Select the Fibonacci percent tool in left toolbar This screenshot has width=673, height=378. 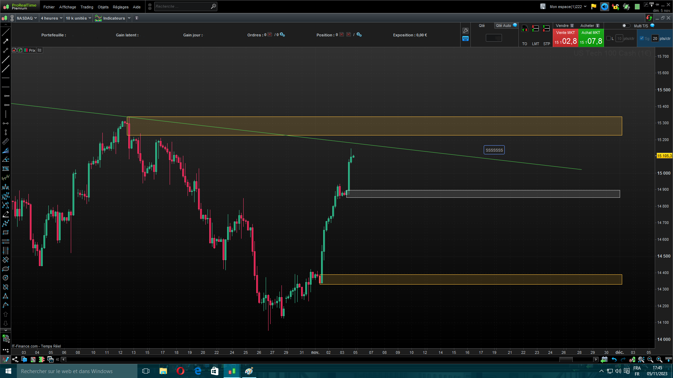(6, 169)
